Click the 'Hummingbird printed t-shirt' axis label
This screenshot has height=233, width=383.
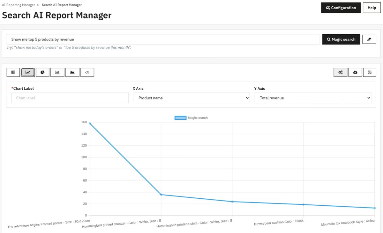click(194, 223)
